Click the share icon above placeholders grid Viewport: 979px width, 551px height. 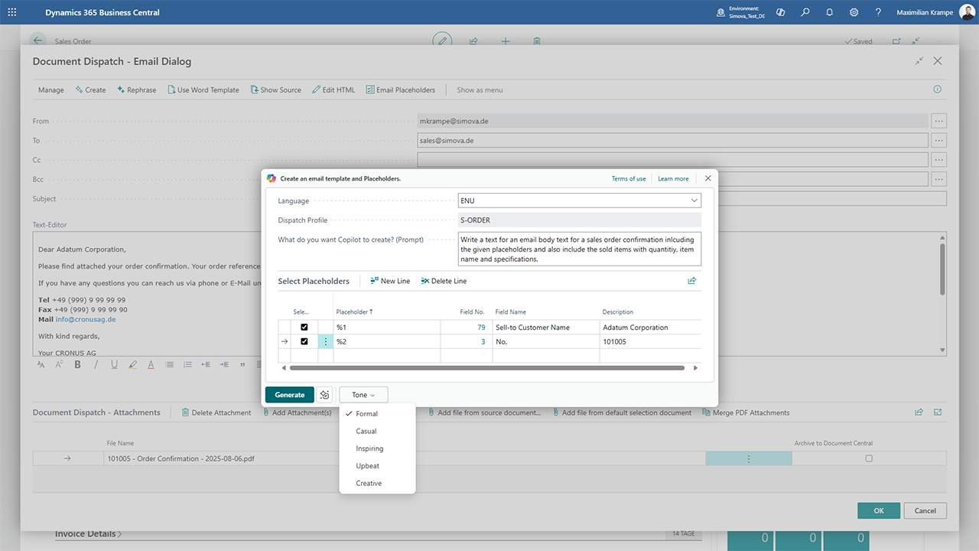[x=692, y=281]
